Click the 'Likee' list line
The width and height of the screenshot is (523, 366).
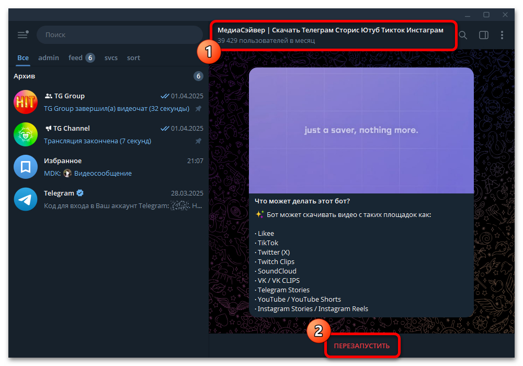[265, 233]
